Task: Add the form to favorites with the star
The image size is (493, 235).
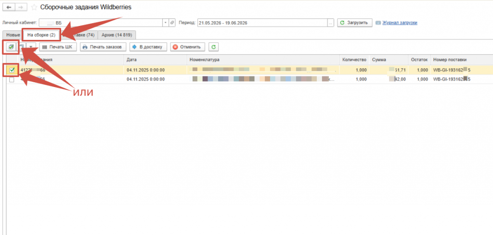Action: [34, 7]
